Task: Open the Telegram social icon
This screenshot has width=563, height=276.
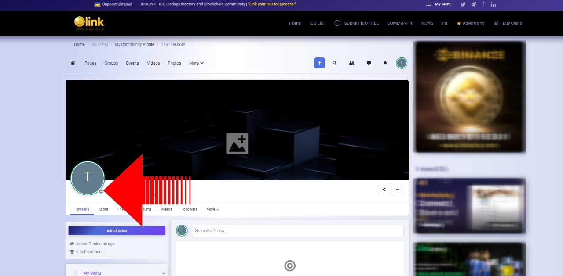Action: [473, 4]
